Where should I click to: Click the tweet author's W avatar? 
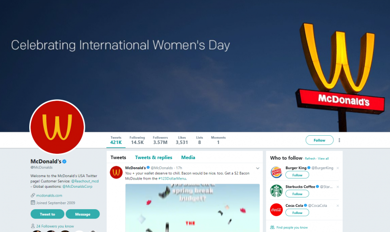[x=116, y=172]
